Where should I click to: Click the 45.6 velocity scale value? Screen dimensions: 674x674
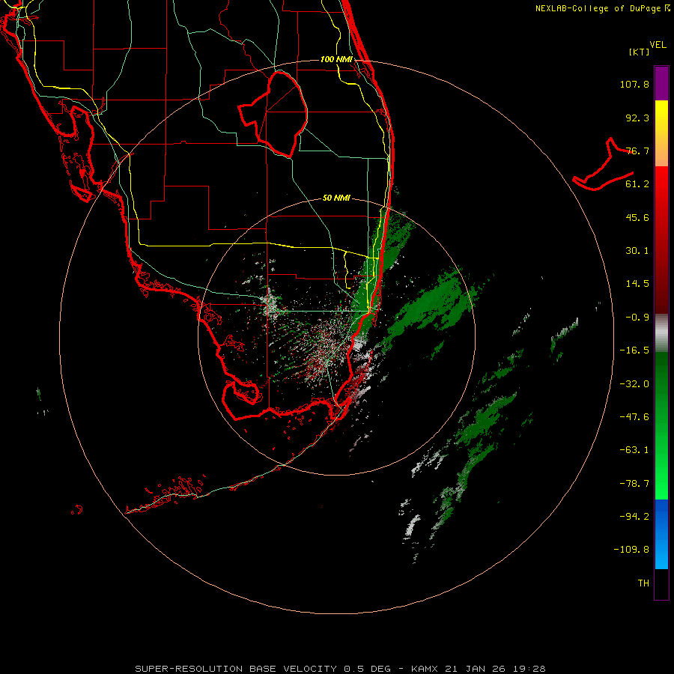pyautogui.click(x=637, y=217)
